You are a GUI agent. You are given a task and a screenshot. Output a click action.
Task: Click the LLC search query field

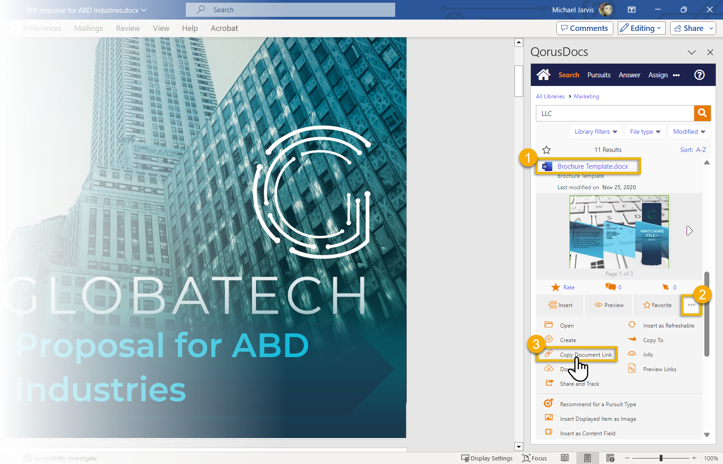615,113
